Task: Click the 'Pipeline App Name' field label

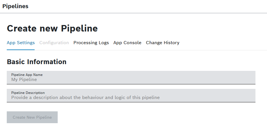Action: pyautogui.click(x=27, y=75)
